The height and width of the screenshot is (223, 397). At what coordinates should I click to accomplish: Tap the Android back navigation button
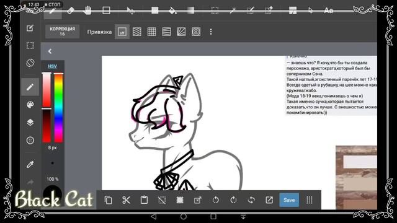tap(154, 216)
